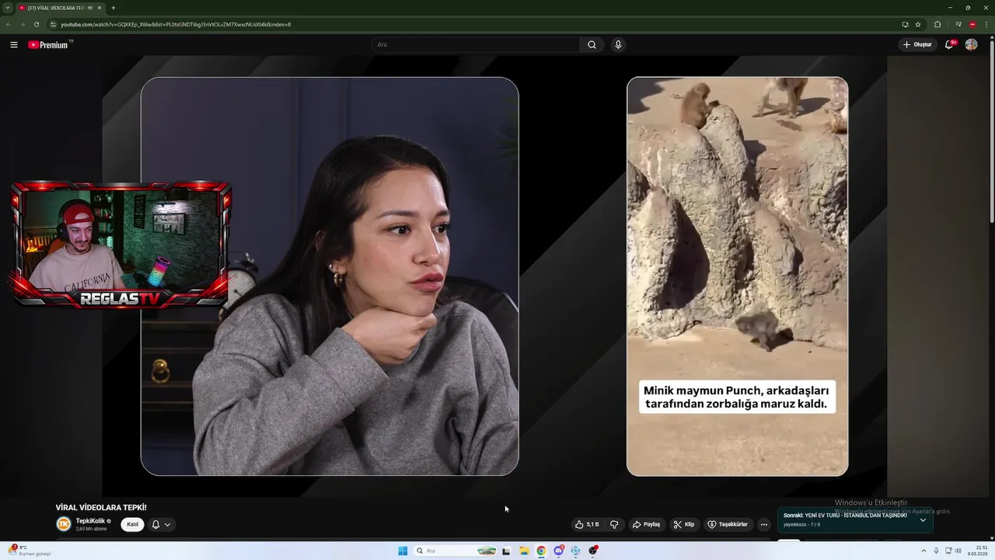Open the TepkiKolik channel name link
This screenshot has width=995, height=560.
[x=90, y=521]
